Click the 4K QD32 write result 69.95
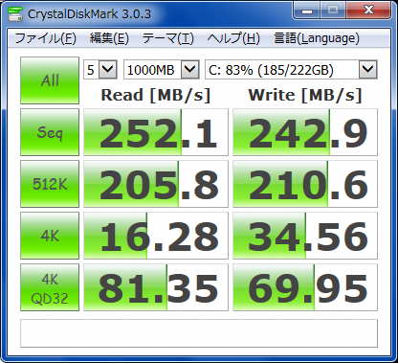 pyautogui.click(x=305, y=287)
